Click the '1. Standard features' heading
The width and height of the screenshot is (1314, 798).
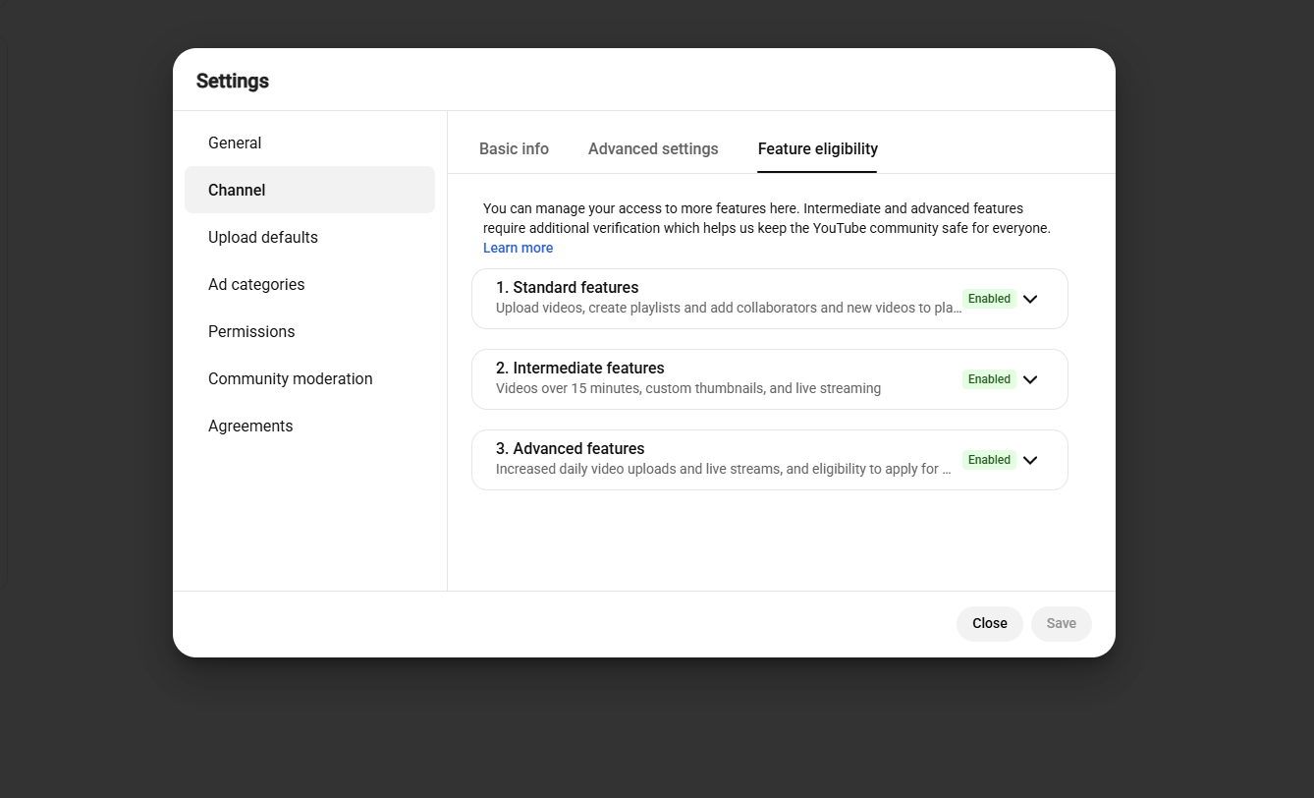coord(568,288)
